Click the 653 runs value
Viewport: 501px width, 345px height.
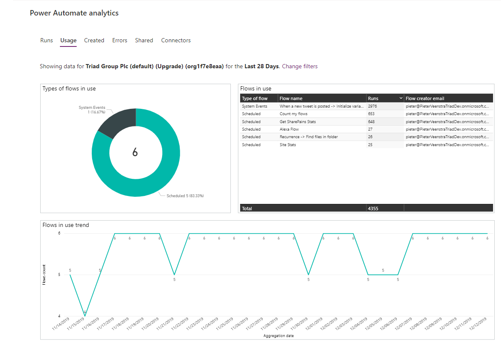tap(371, 114)
